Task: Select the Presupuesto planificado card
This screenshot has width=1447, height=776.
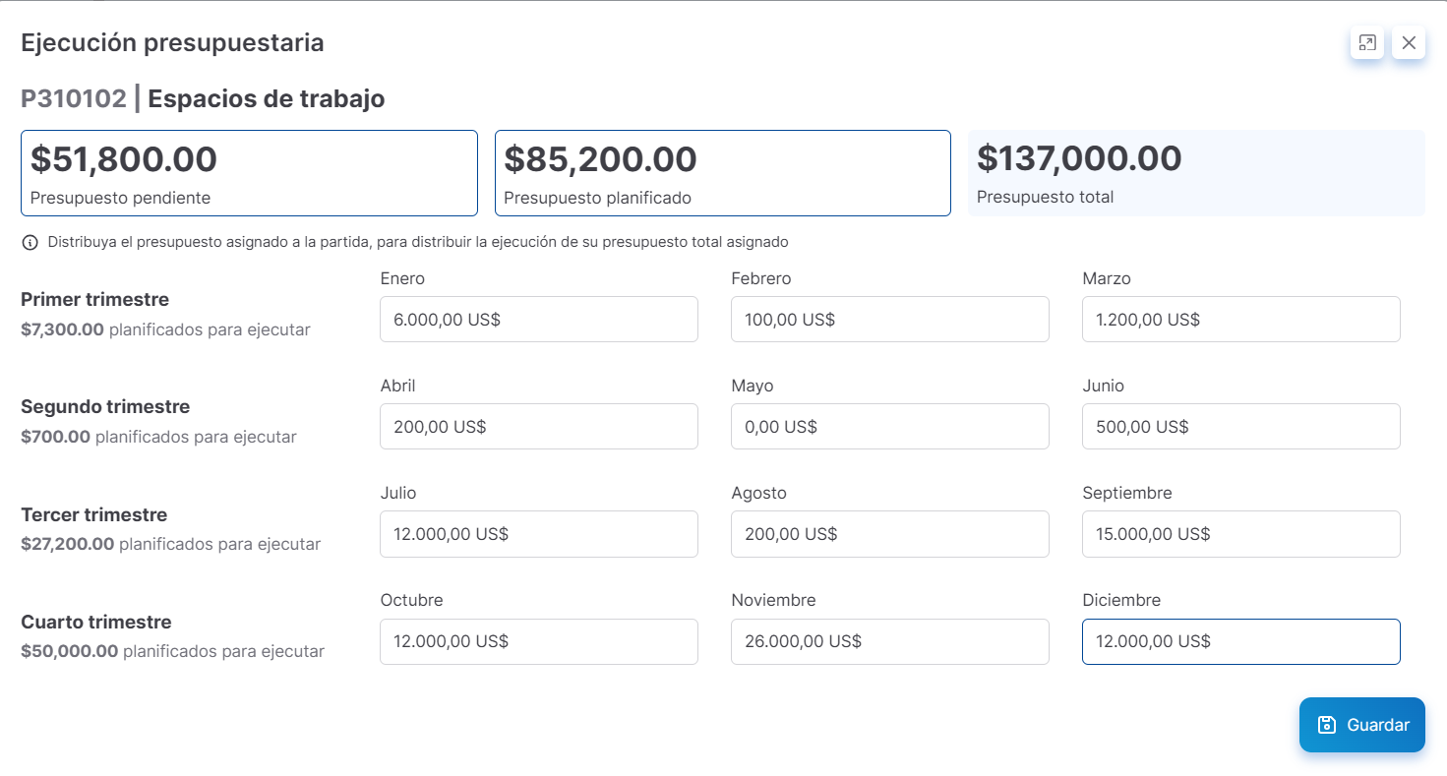Action: click(722, 173)
